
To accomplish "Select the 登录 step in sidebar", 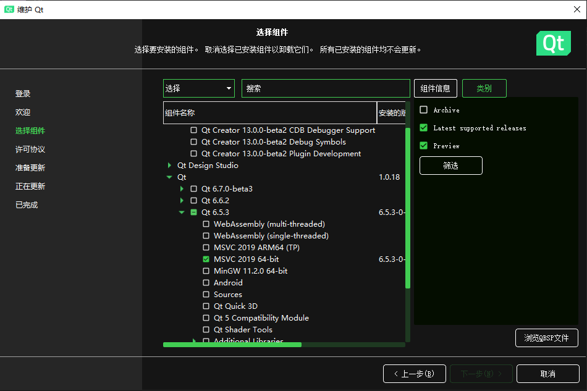I will coord(23,93).
